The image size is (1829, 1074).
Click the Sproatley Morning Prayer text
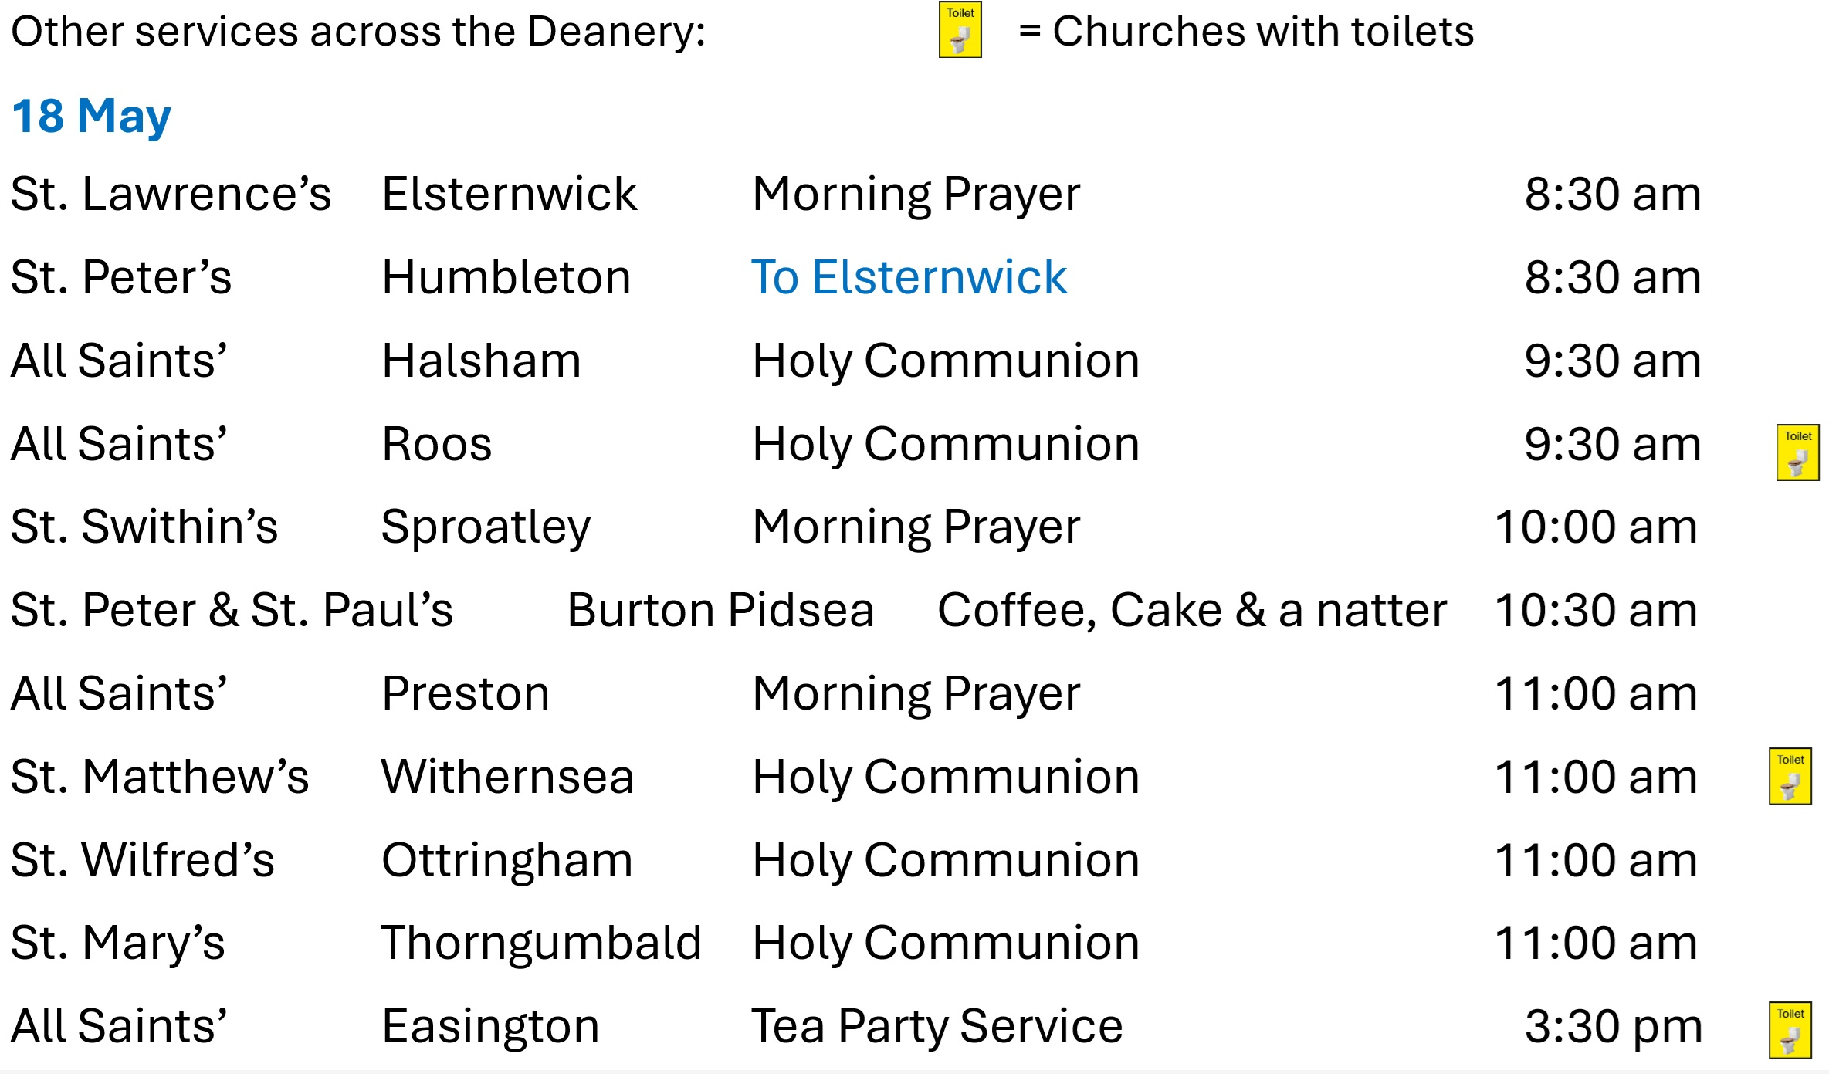click(x=916, y=527)
